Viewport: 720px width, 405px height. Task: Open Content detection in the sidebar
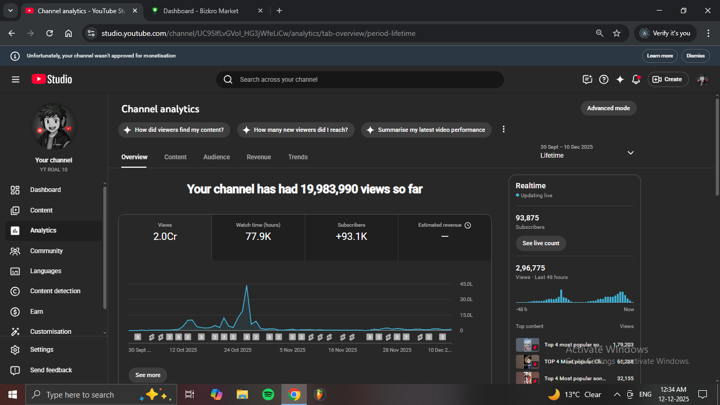[x=55, y=291]
